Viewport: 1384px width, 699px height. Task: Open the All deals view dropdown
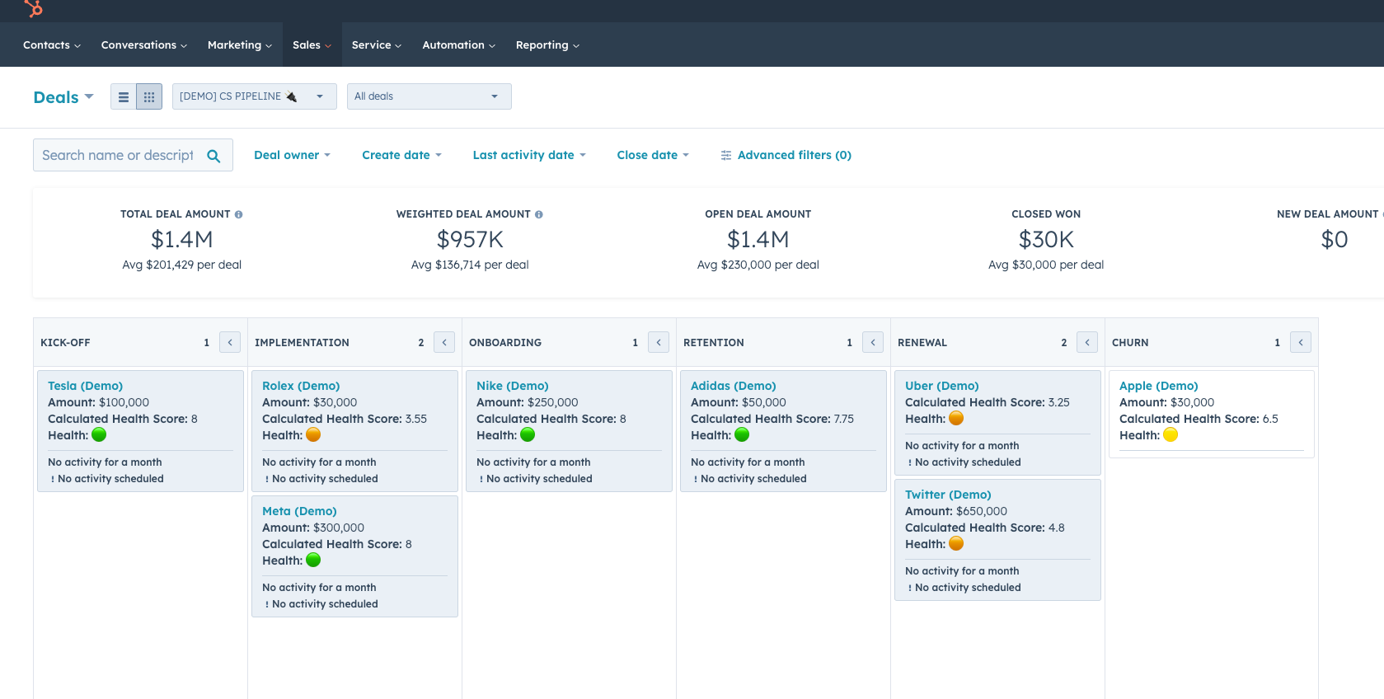[x=429, y=96]
